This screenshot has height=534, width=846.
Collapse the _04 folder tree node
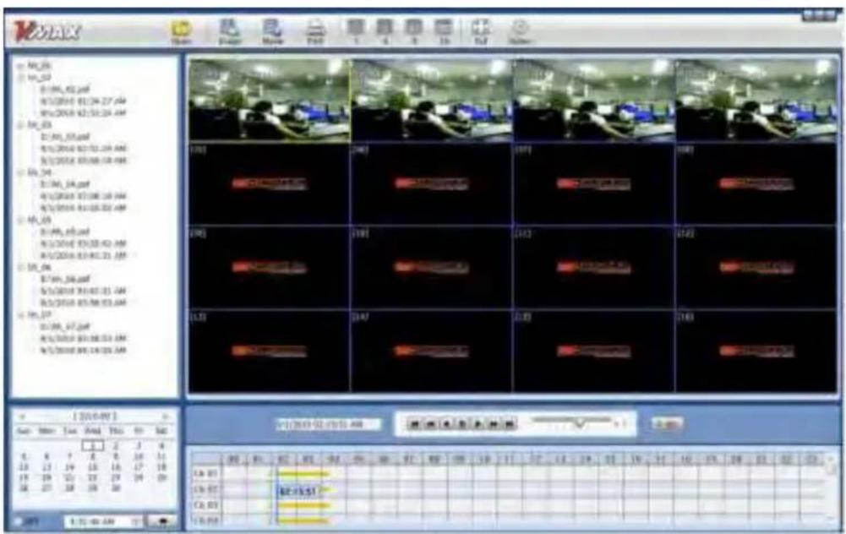[20, 172]
